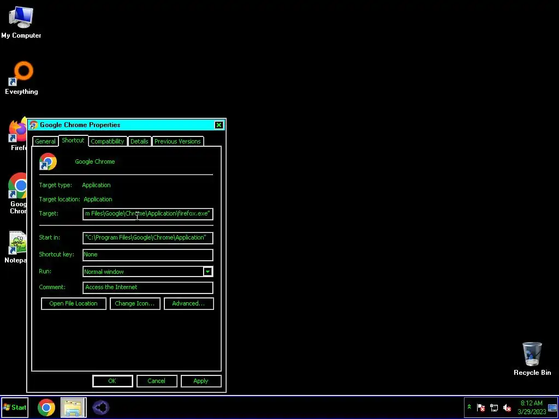This screenshot has width=559, height=419.
Task: Click the Change Icon button
Action: 135,303
